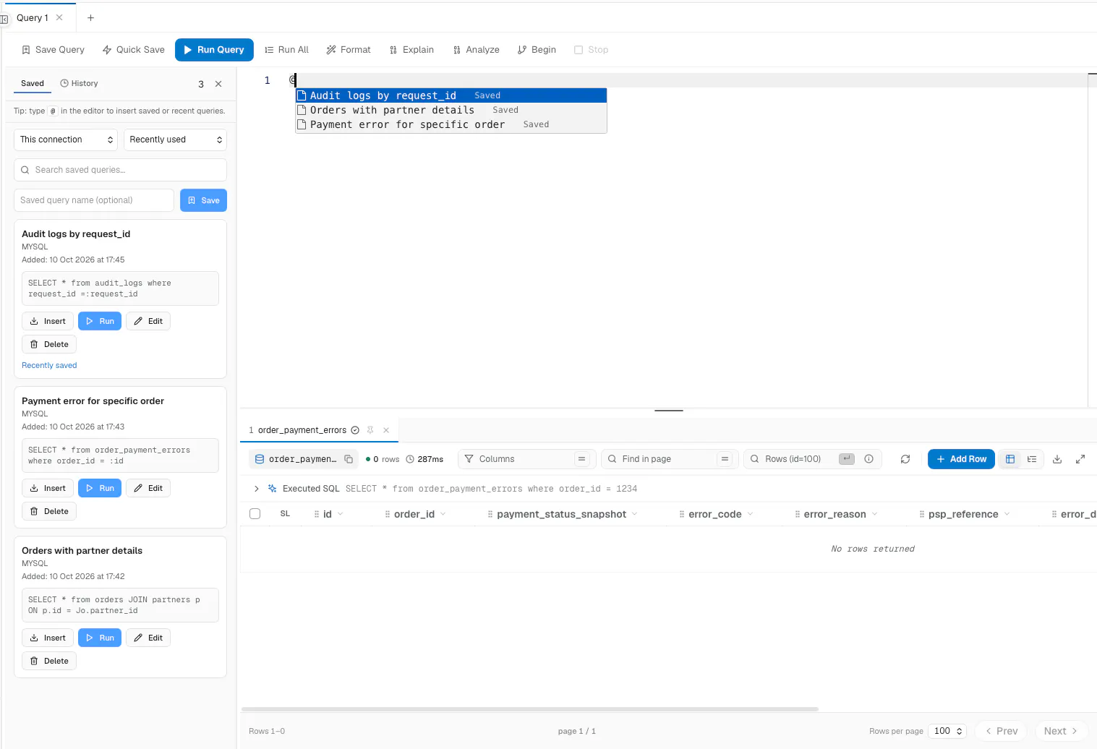Close the saved queries side panel
The image size is (1097, 749).
(218, 84)
